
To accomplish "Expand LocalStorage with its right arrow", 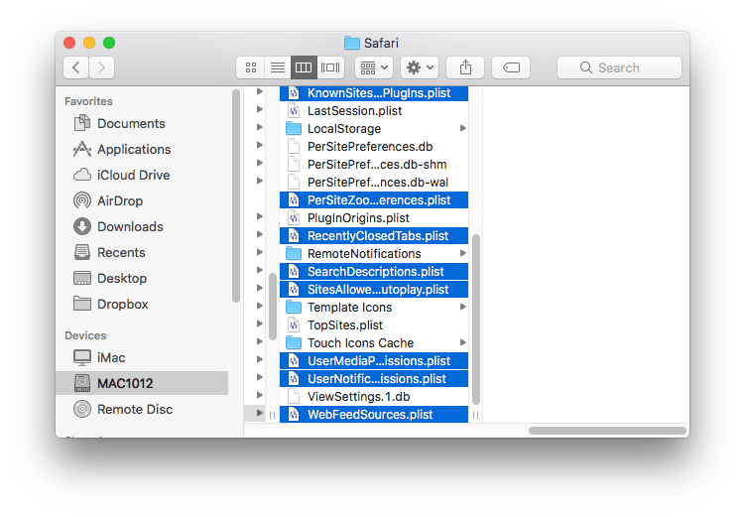I will (462, 128).
